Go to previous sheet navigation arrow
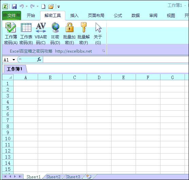The width and height of the screenshot is (189, 180). [x=10, y=177]
